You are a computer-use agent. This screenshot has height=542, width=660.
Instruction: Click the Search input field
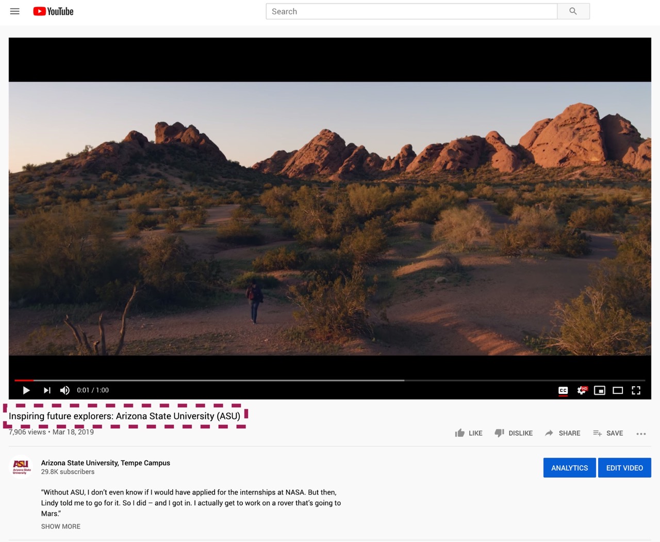(x=411, y=11)
